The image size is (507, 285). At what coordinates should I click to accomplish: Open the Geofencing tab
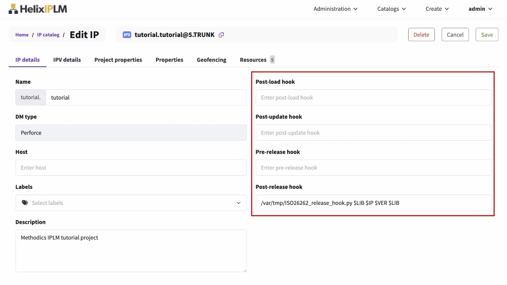pyautogui.click(x=212, y=60)
